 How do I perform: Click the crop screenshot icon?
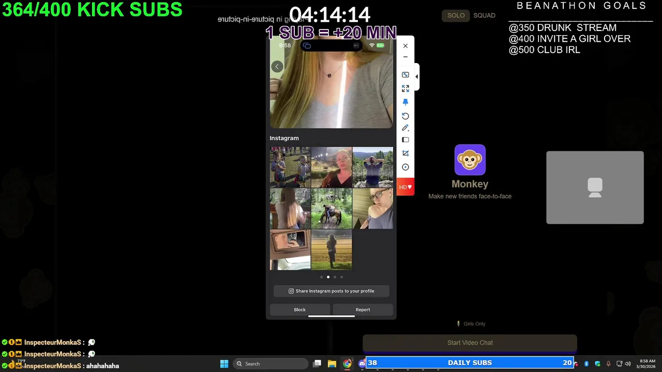(405, 153)
